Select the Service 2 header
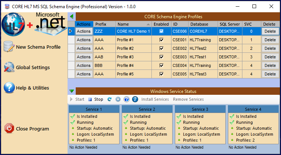Screen dimensions: 281x155 [147, 109]
